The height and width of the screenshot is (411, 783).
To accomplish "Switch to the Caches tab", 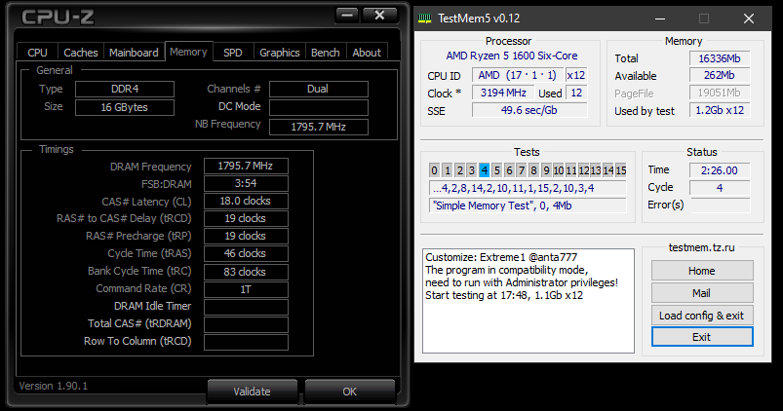I will pyautogui.click(x=80, y=53).
